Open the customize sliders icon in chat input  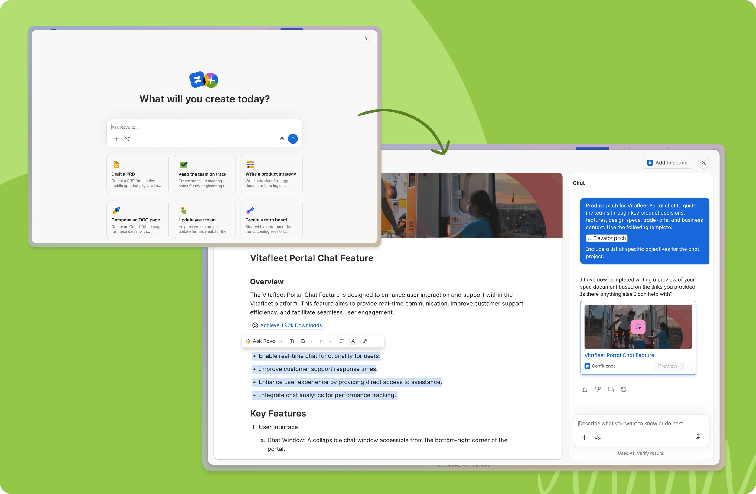(x=597, y=437)
